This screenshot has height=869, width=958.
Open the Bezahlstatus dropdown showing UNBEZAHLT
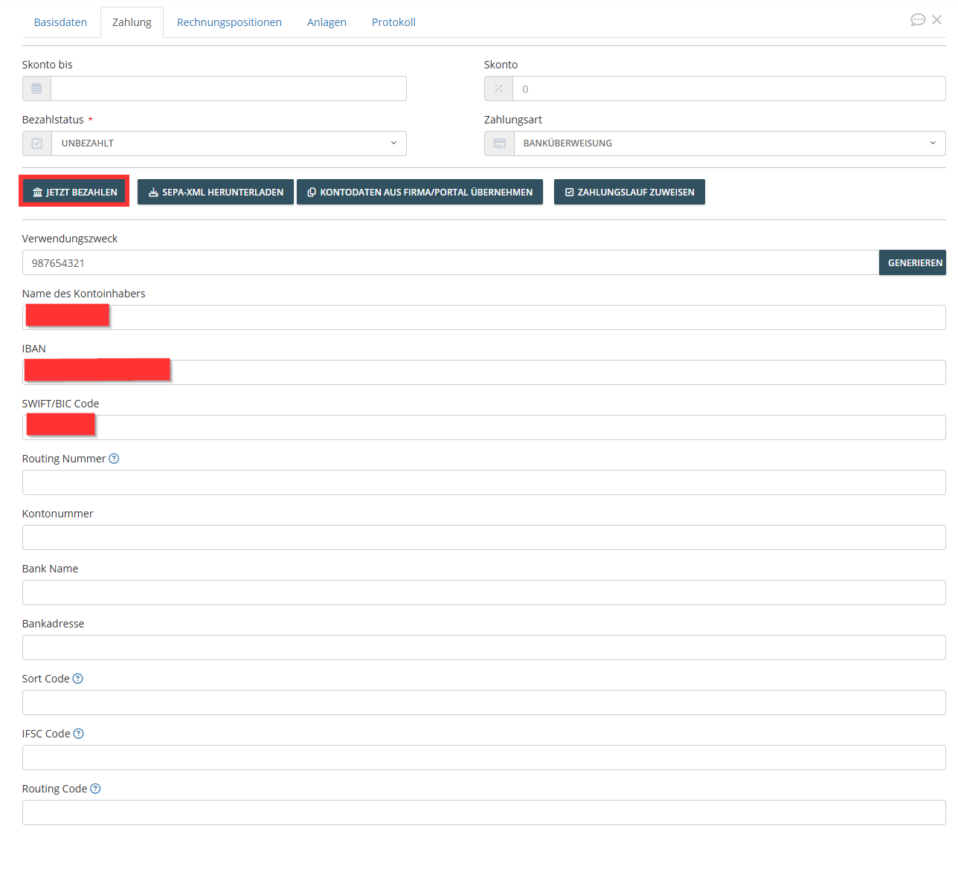tap(229, 143)
